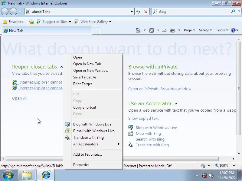Image resolution: width=242 pixels, height=181 pixels.
Task: Click the horizontal scrollbar thumb
Action: (x=112, y=159)
